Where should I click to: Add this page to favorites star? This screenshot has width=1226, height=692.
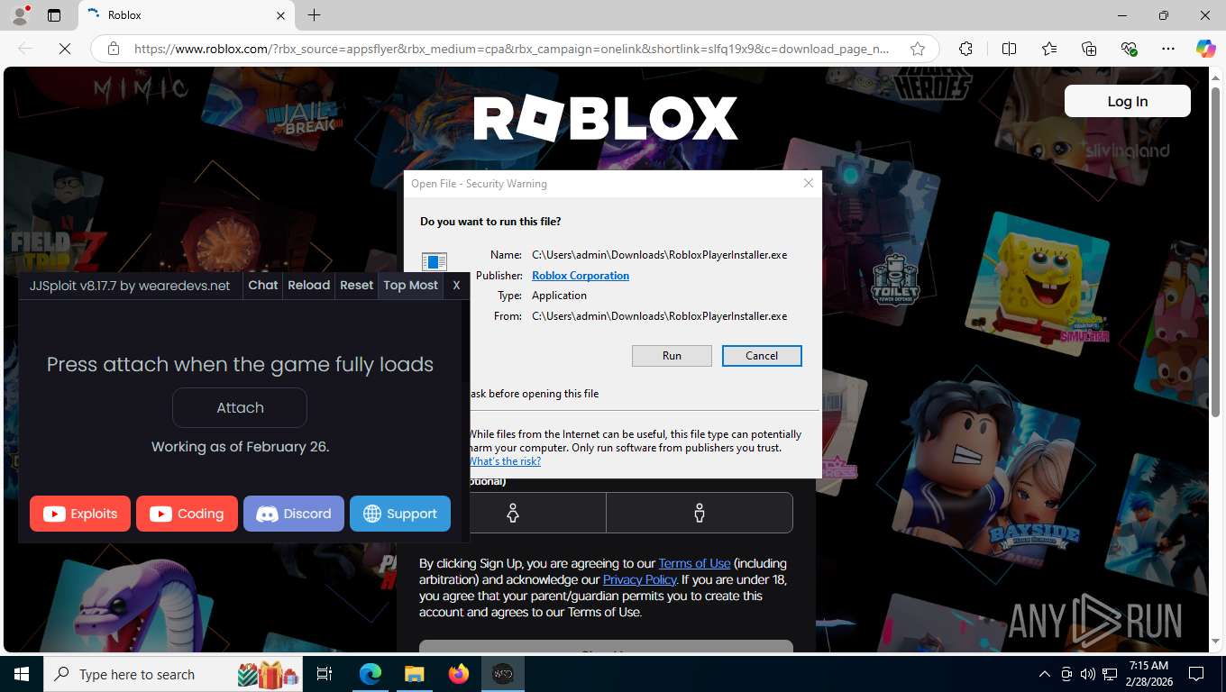point(918,49)
